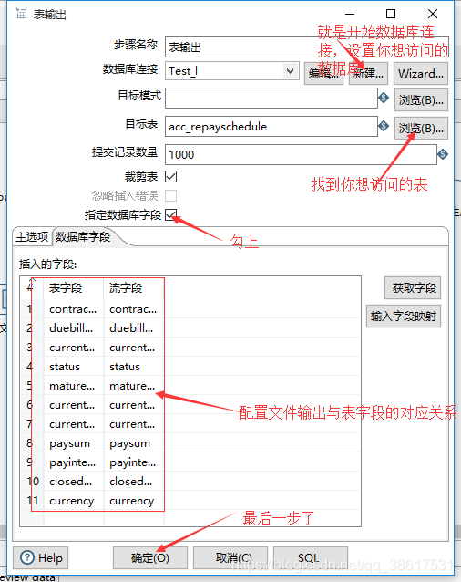This screenshot has height=582, width=461.
Task: Select the status stream field in row 4
Action: pos(134,367)
